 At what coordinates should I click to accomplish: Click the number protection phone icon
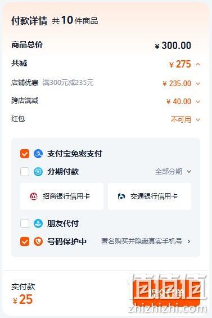38,241
